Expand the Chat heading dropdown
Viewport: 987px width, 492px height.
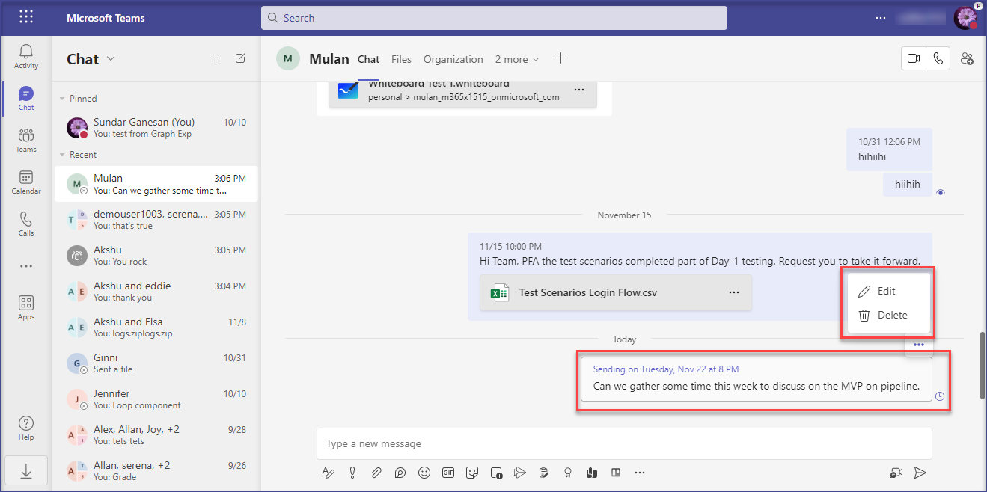coord(111,59)
